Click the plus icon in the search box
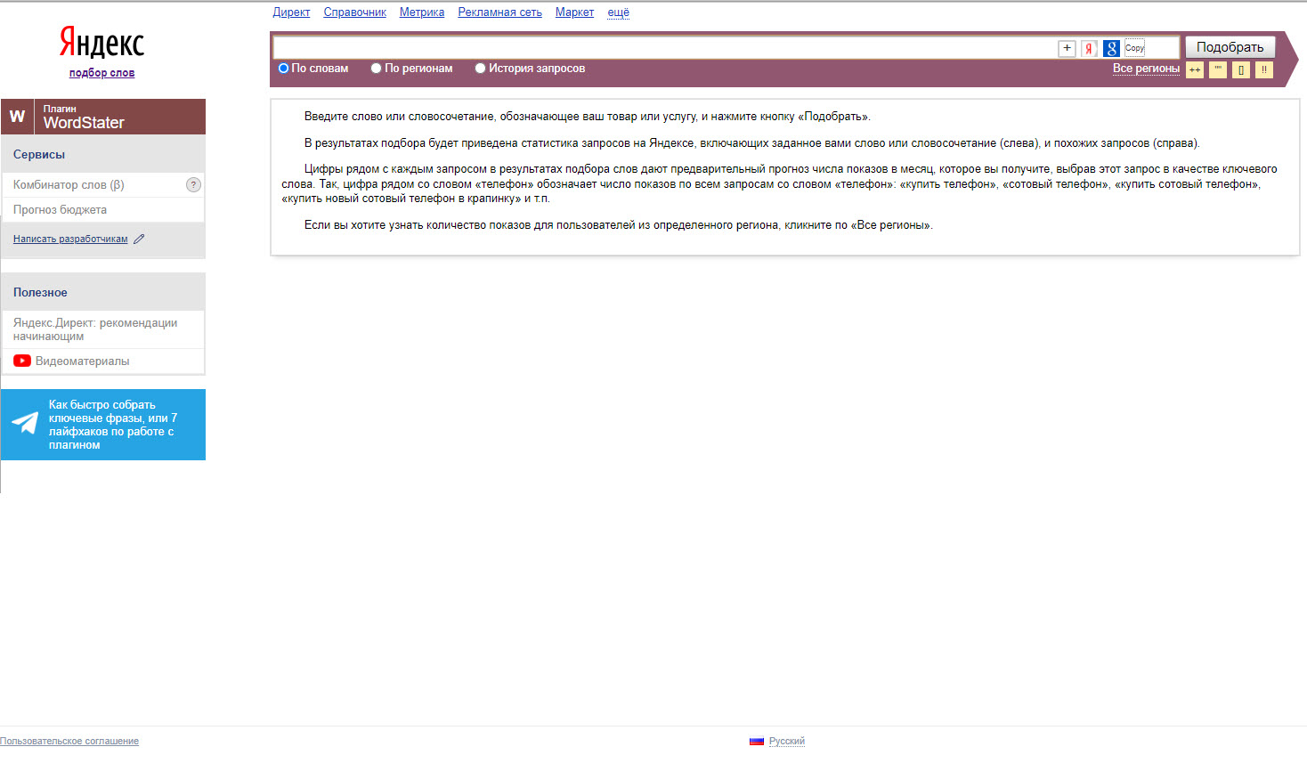The width and height of the screenshot is (1307, 763). (1067, 48)
